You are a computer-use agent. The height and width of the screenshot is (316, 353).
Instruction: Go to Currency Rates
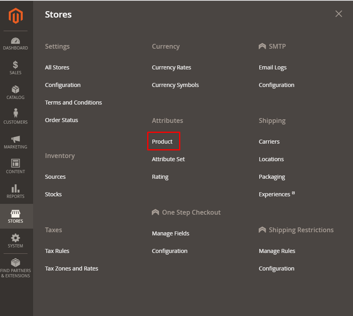click(x=172, y=67)
